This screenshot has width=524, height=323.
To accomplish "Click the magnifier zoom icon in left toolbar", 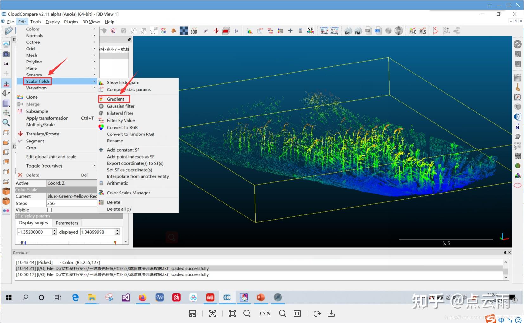I will pyautogui.click(x=6, y=123).
